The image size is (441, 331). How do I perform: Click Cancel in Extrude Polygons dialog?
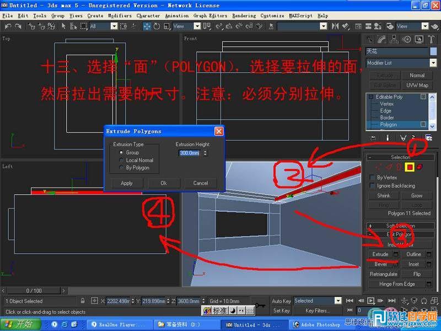(x=201, y=183)
